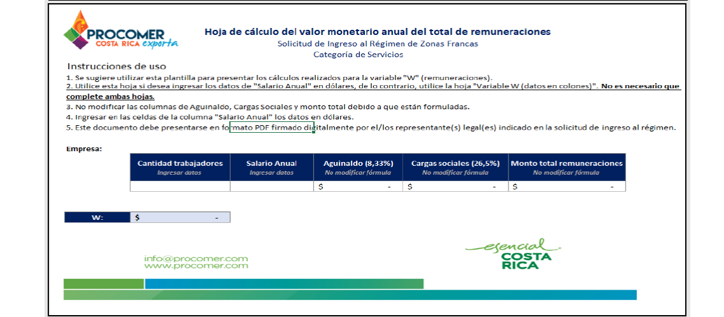Image resolution: width=724 pixels, height=317 pixels.
Task: Click the empty cell under Salario Anual
Action: (x=271, y=187)
